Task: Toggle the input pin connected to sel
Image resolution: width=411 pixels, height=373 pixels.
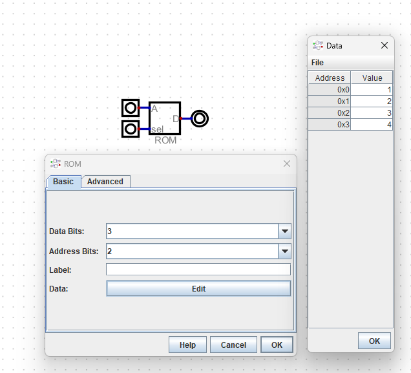Action: (131, 129)
